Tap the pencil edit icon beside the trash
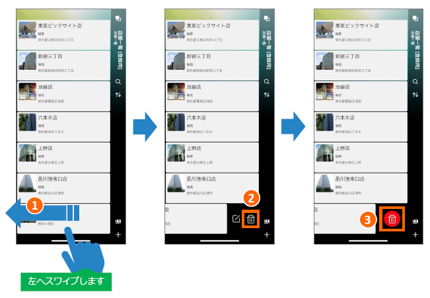The image size is (430, 298). pos(236,219)
